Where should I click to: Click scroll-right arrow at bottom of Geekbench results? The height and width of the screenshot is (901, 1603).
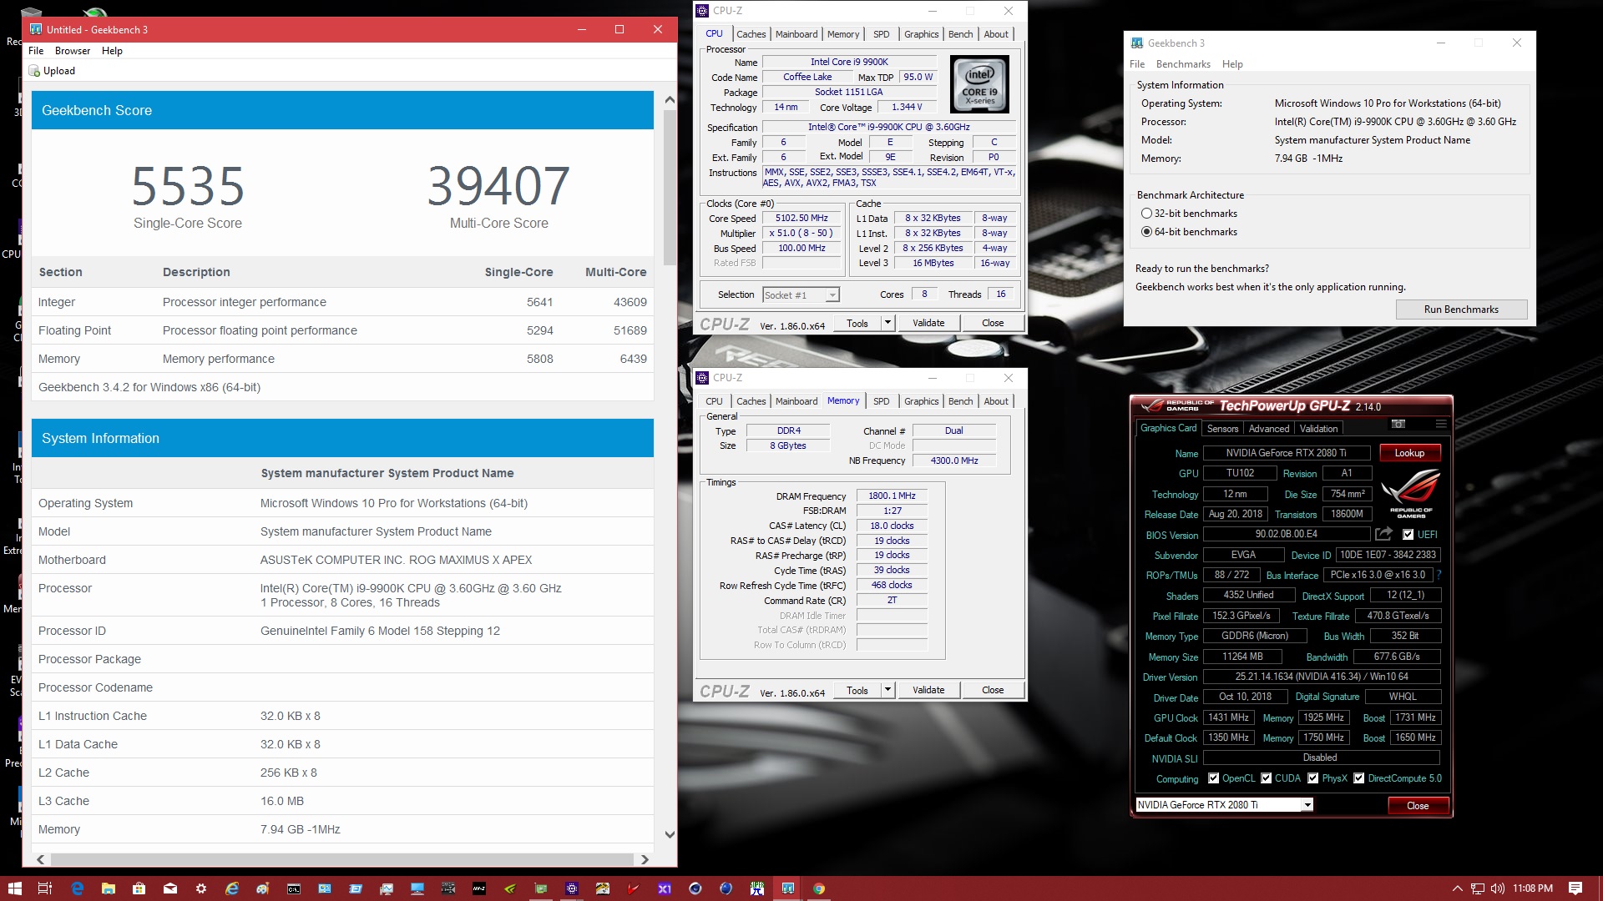645,859
